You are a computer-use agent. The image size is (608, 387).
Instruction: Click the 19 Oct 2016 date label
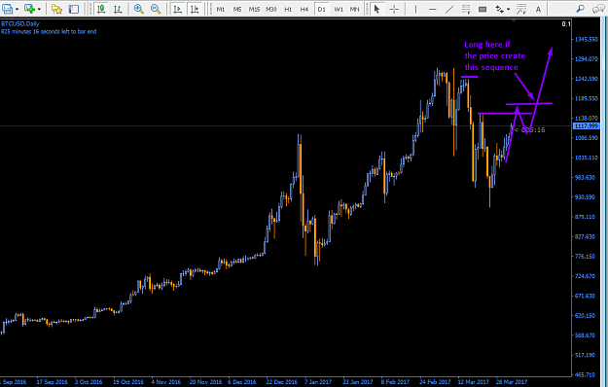[128, 382]
